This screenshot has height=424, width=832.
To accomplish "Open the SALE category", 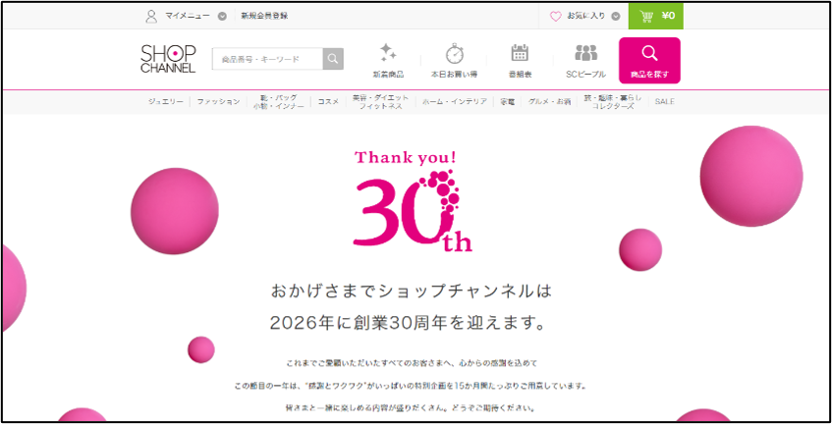I will (x=665, y=102).
